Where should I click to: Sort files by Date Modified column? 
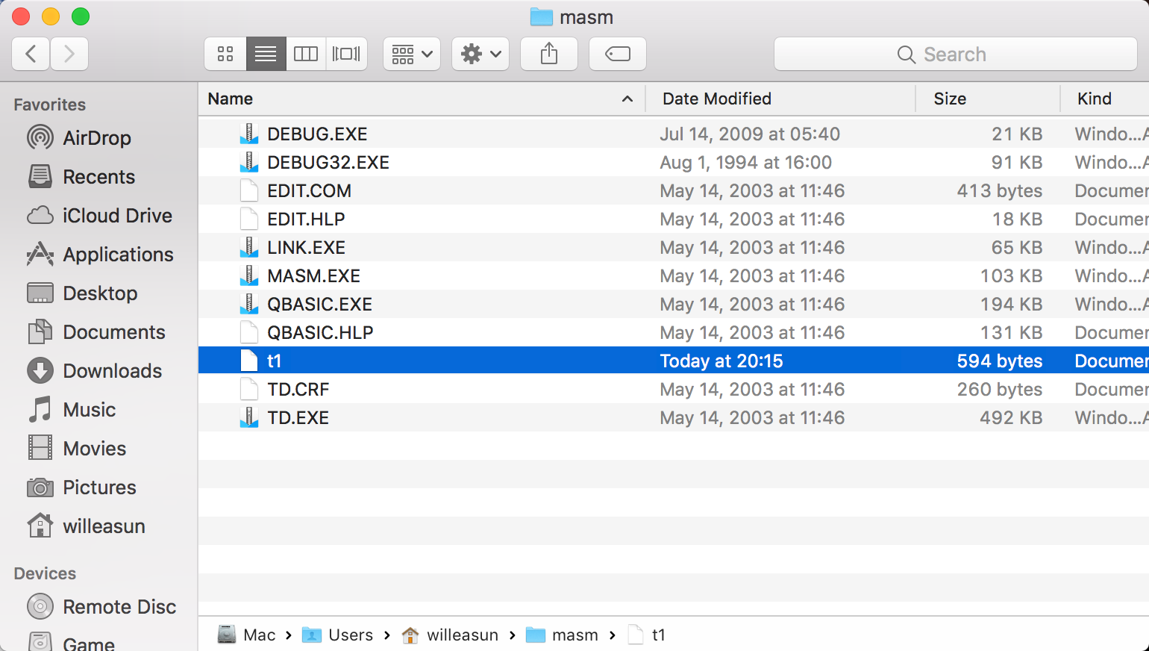click(x=780, y=99)
